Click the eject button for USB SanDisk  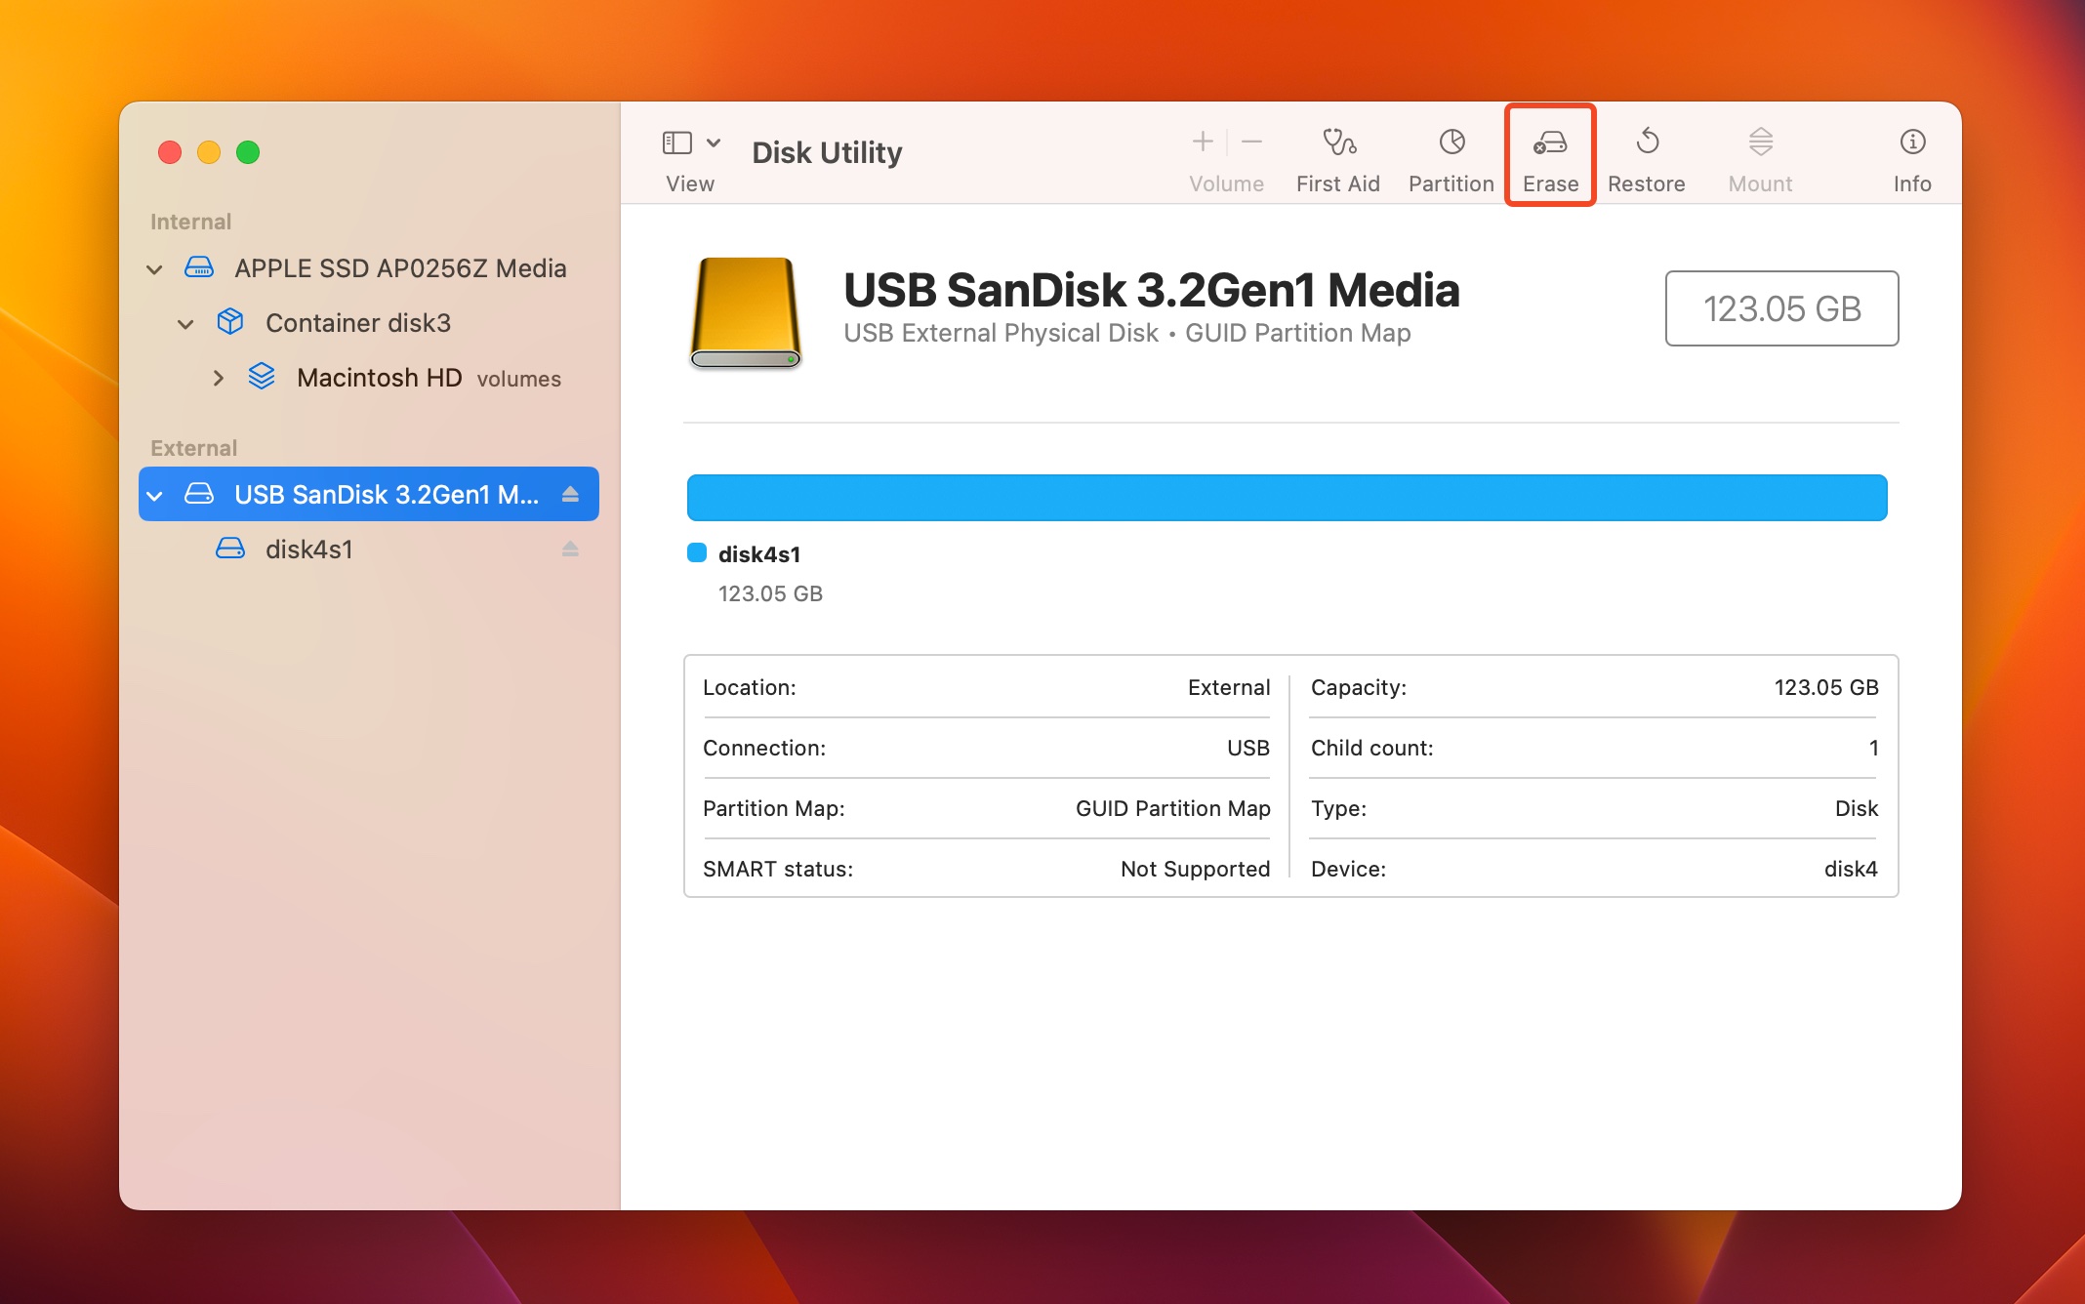[x=569, y=494]
